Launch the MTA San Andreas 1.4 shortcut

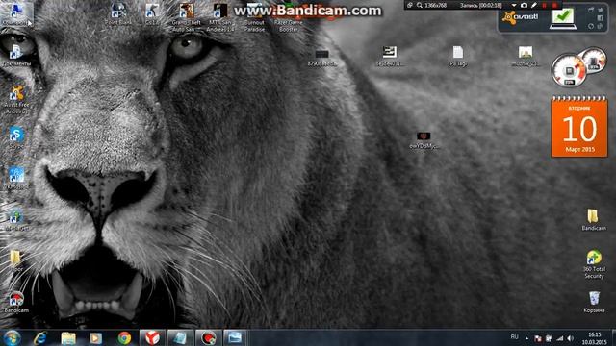pos(220,17)
